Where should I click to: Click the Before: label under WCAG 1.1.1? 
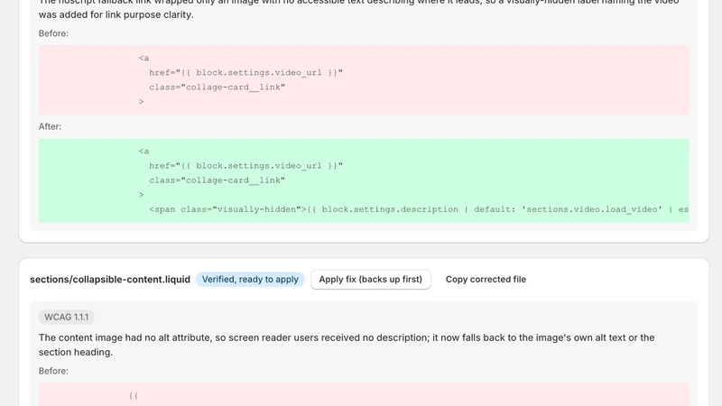pos(53,371)
